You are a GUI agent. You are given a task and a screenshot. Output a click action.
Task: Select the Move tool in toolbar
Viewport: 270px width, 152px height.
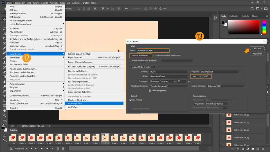click(x=4, y=19)
